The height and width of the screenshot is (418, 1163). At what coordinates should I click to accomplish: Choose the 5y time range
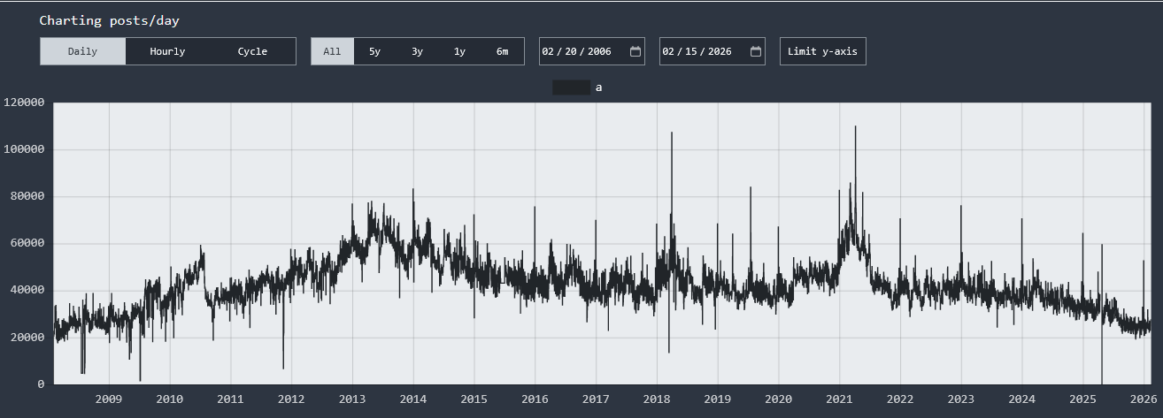point(374,51)
